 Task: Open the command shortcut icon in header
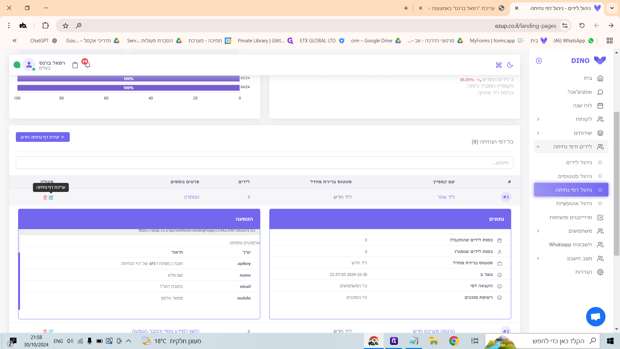pos(499,65)
